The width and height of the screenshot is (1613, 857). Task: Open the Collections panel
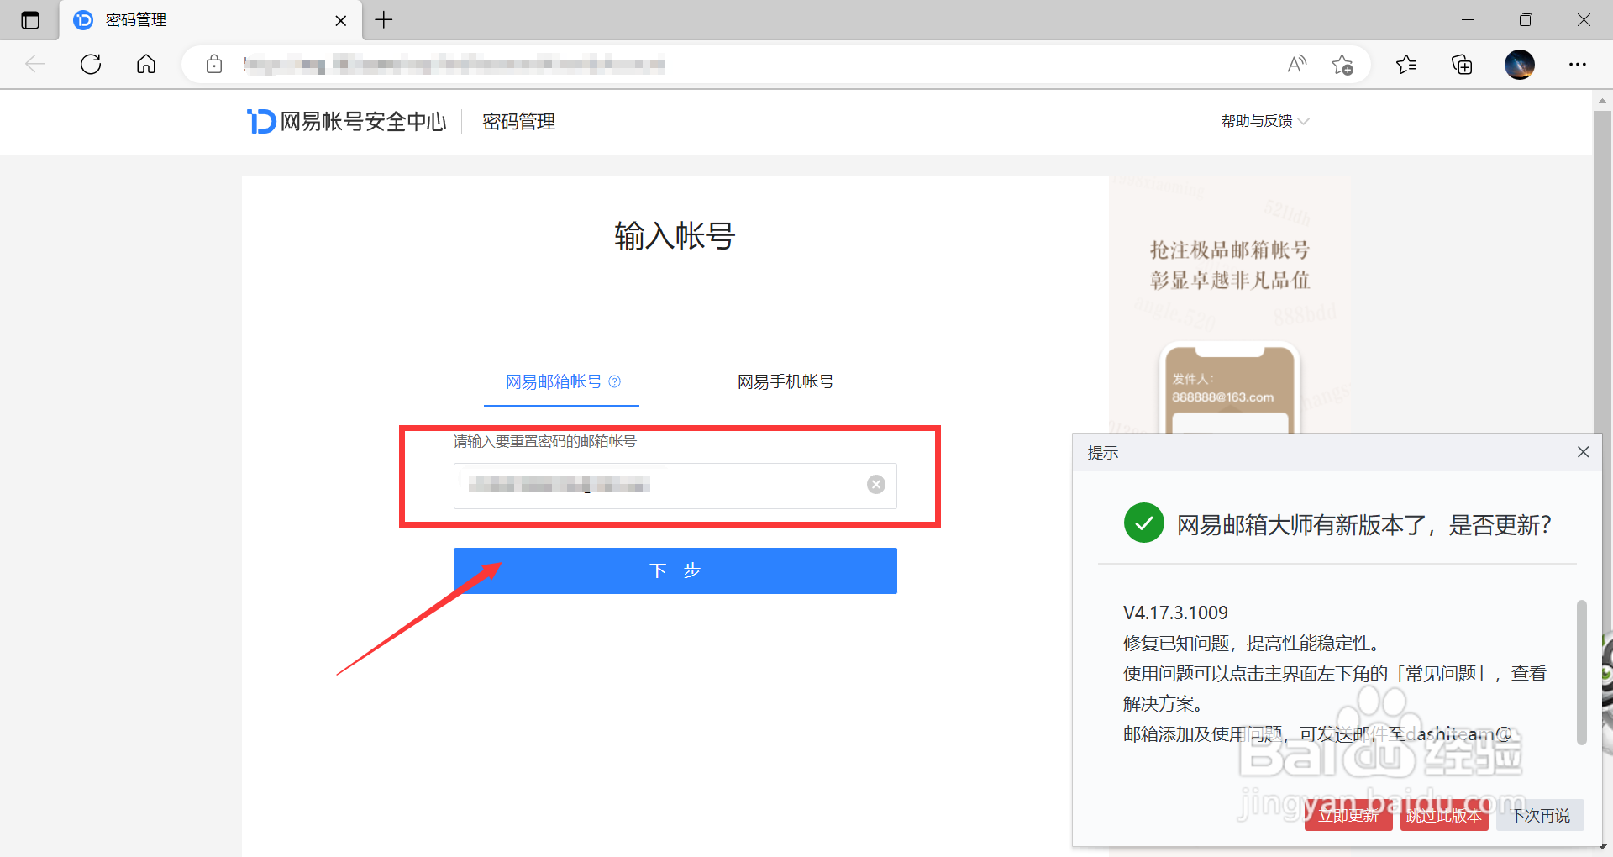point(1462,64)
